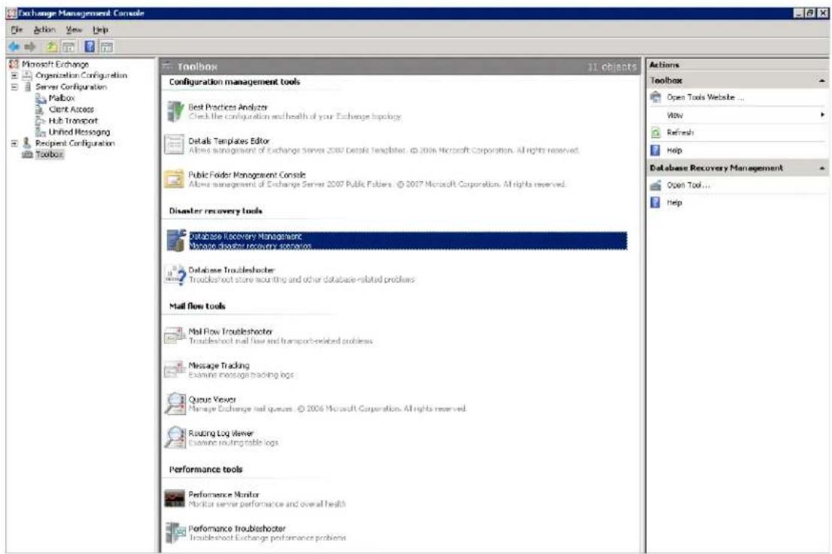Click Microsoft Exchange root node icon
This screenshot has width=832, height=554.
pos(14,64)
